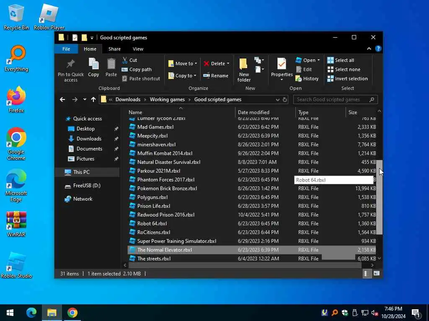Click Copy path in the ribbon
The height and width of the screenshot is (321, 429).
(x=137, y=69)
